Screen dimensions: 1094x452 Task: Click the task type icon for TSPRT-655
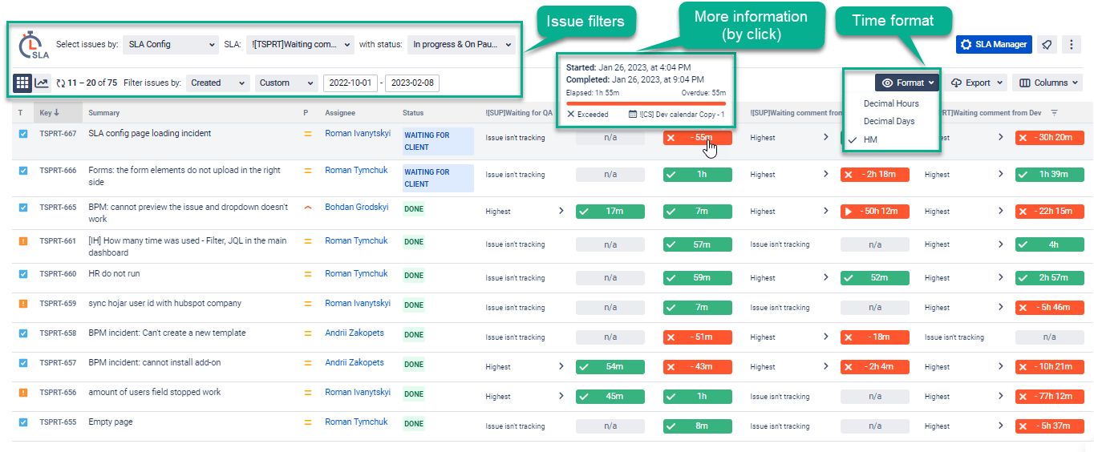click(x=23, y=422)
